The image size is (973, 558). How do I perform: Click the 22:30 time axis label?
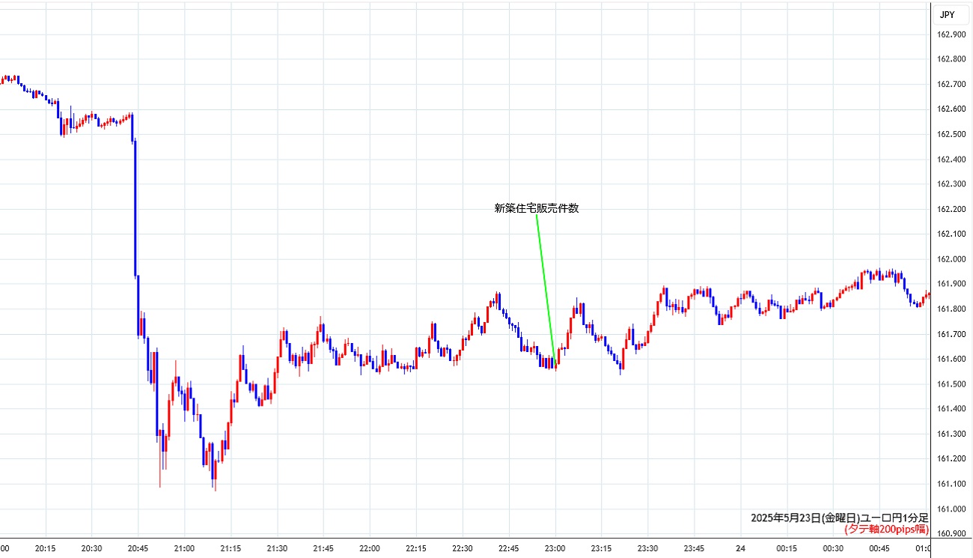[x=463, y=548]
